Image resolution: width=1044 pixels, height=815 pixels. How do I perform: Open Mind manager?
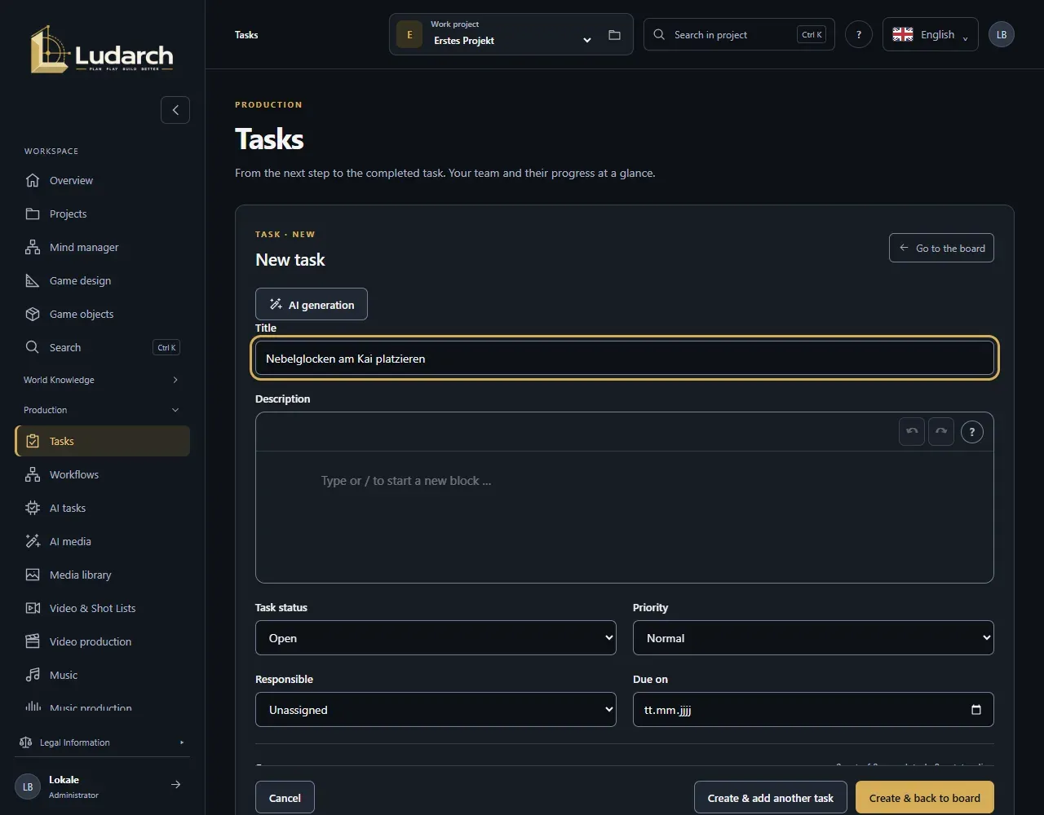103,247
